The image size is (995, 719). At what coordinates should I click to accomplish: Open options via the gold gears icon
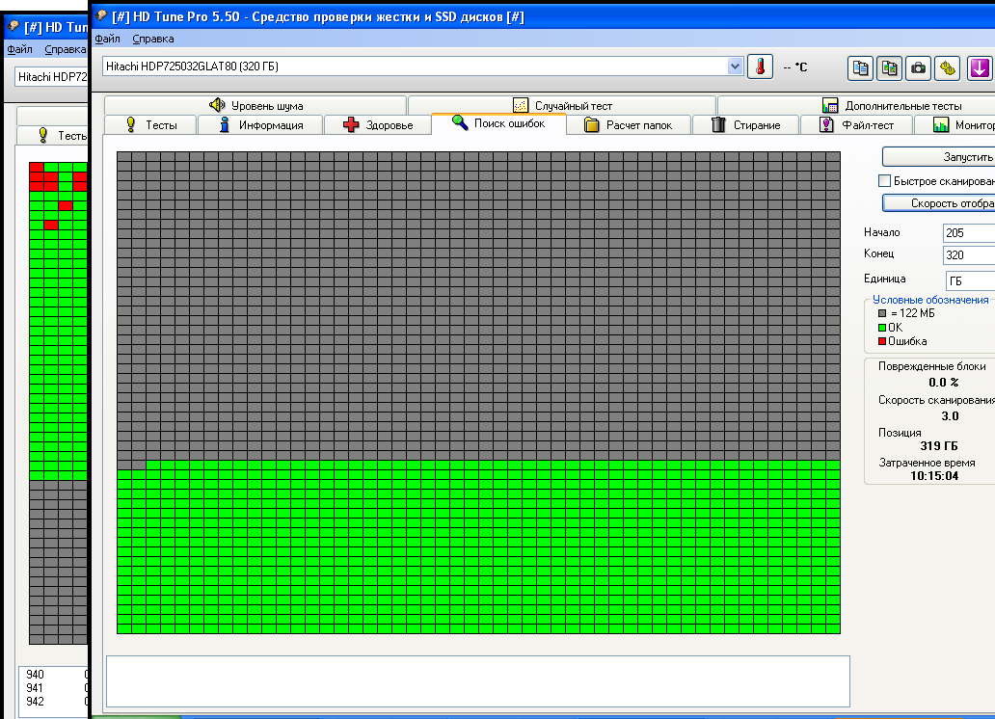(x=949, y=67)
